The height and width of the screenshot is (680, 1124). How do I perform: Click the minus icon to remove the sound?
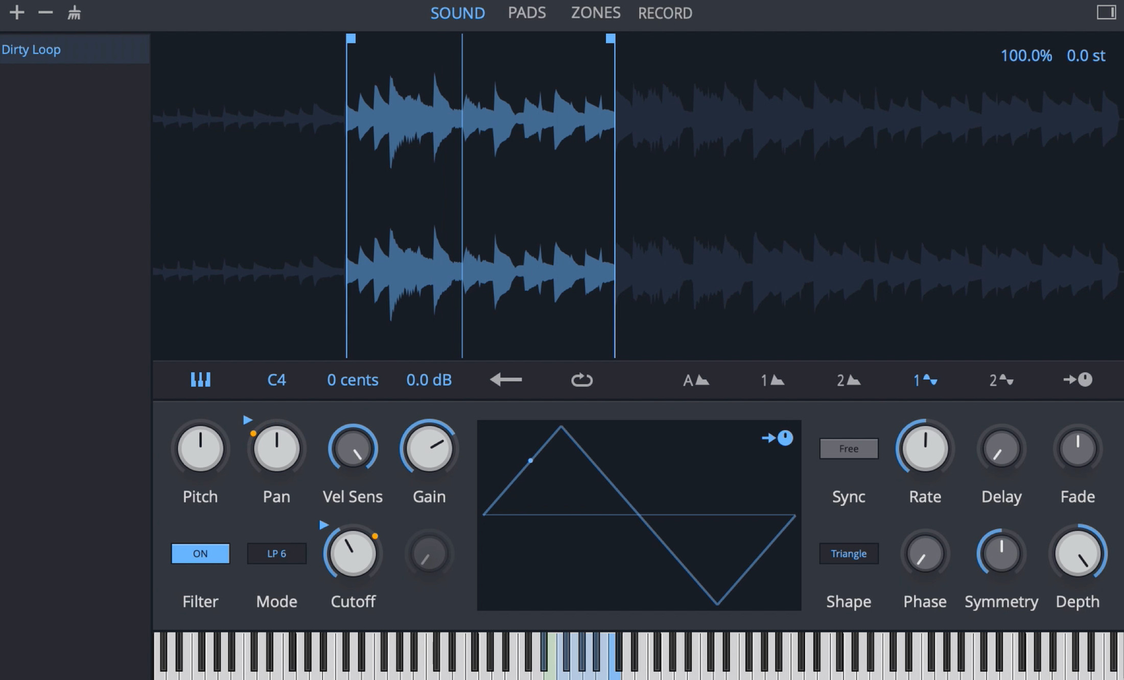tap(45, 12)
